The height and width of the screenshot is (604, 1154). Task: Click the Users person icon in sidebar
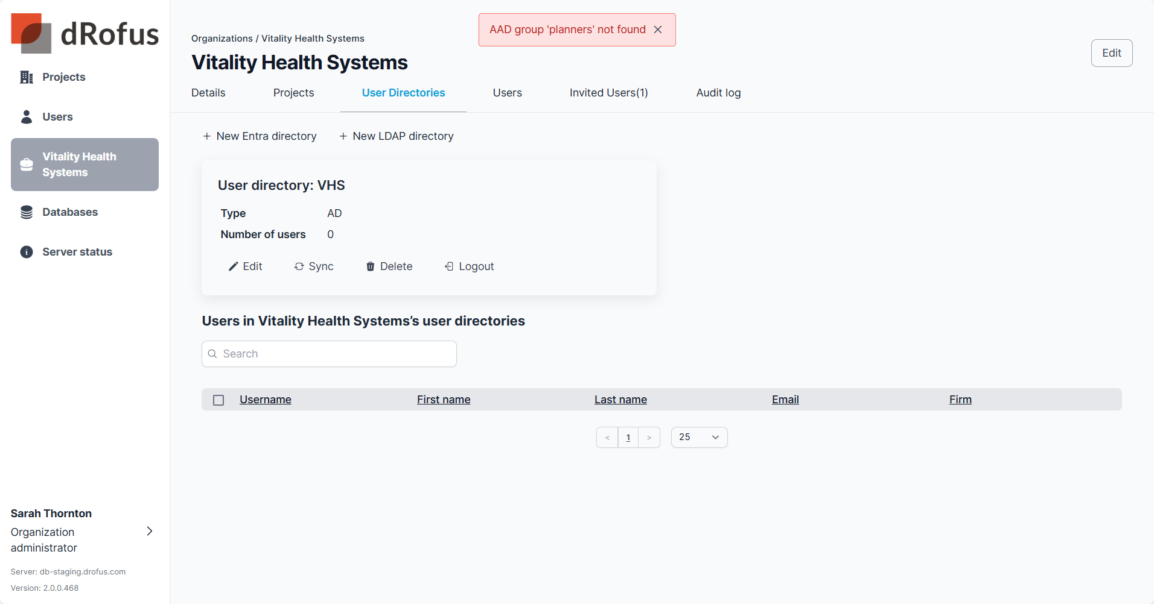27,117
